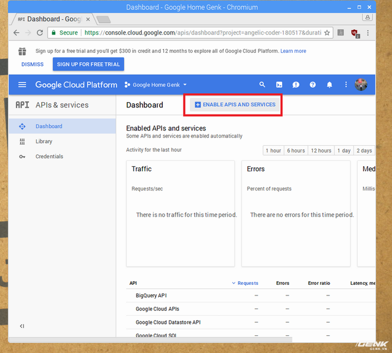Click the green secure padlock icon
Screen dimensions: 392x353
tap(53, 33)
